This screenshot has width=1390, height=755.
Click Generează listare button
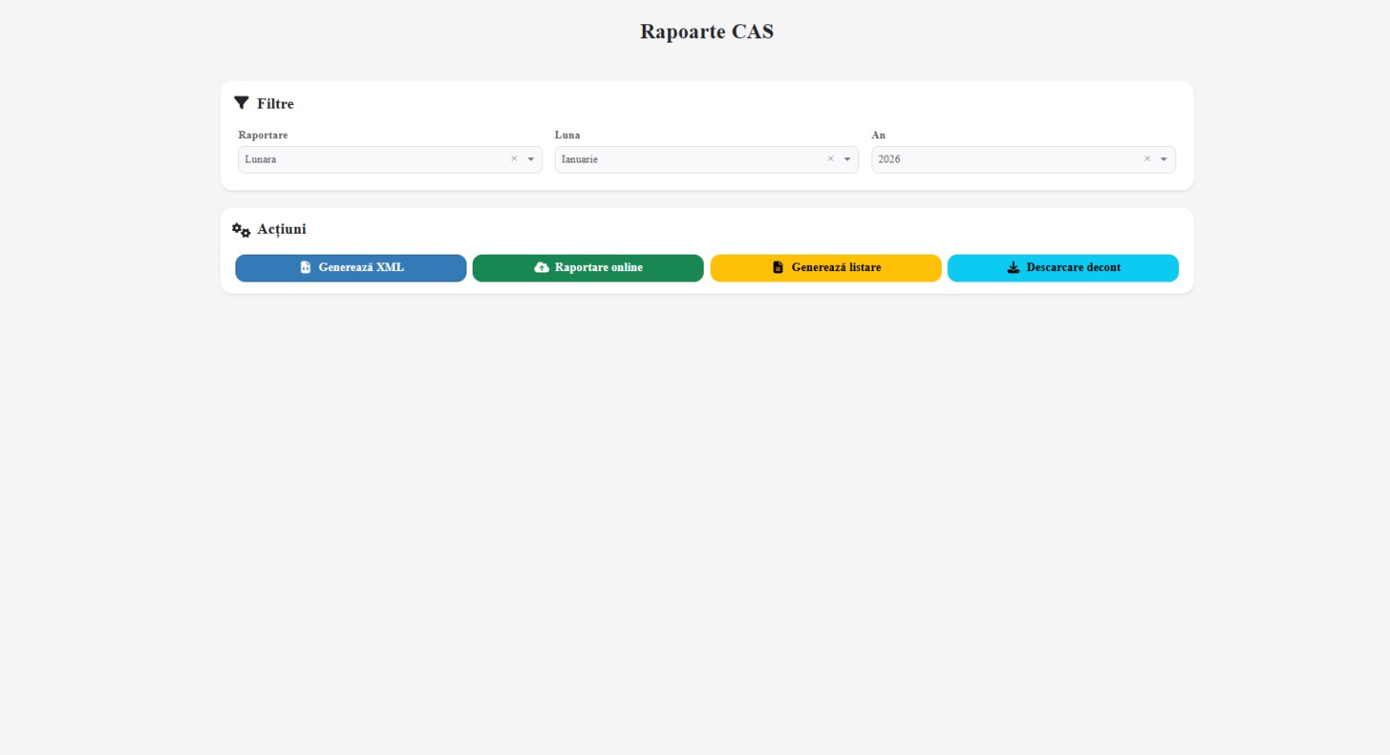tap(826, 268)
